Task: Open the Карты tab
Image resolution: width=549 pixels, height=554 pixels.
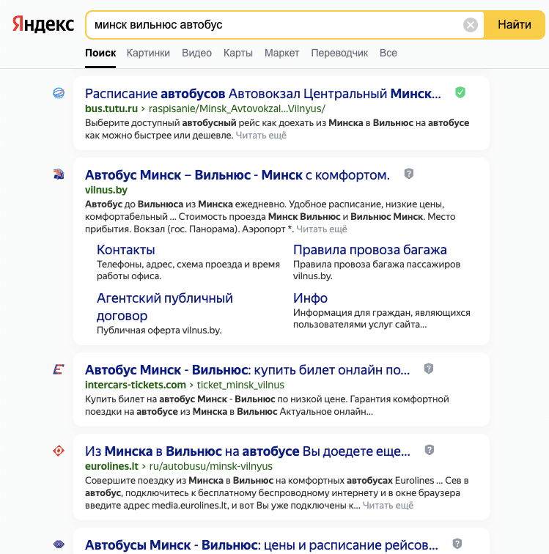Action: (238, 53)
